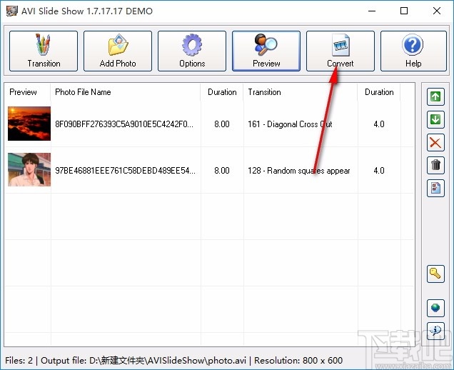Image resolution: width=454 pixels, height=370 pixels.
Task: Click the first Duration column header
Action: click(222, 92)
